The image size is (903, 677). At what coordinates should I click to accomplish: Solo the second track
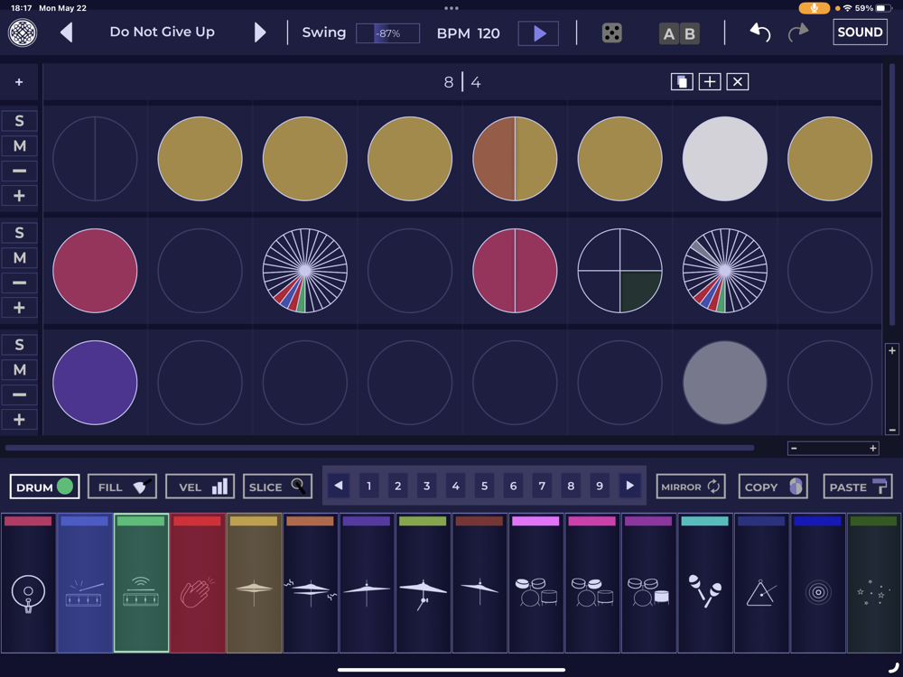(19, 233)
